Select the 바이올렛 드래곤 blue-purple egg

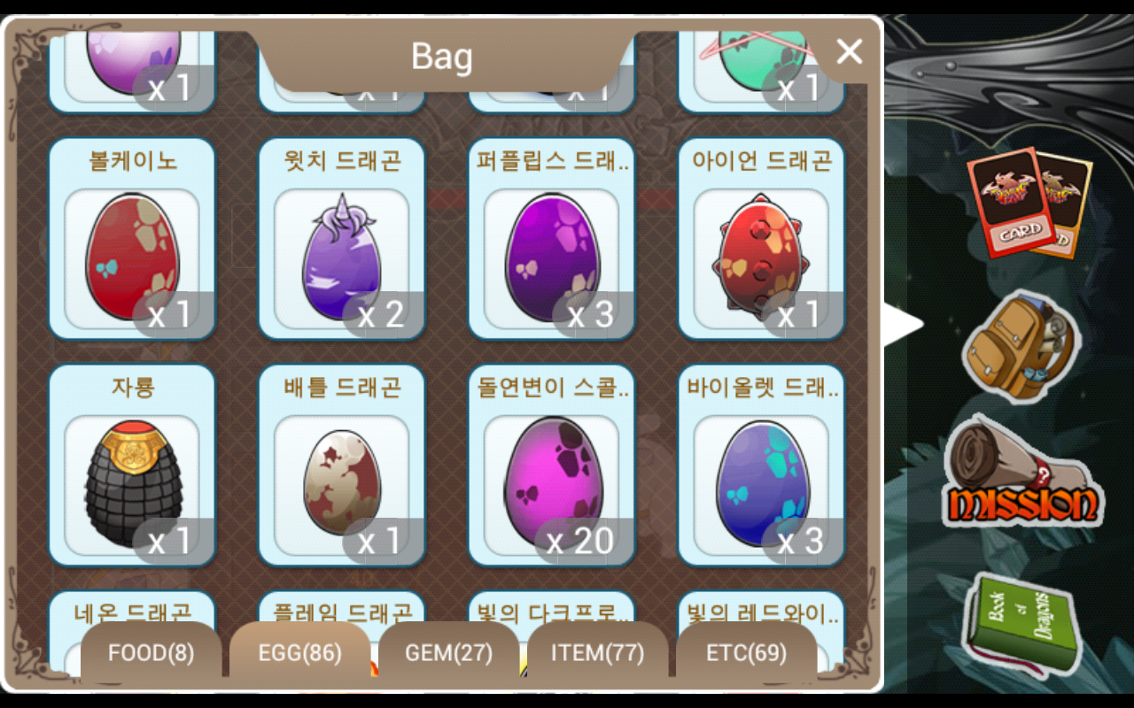click(x=762, y=466)
